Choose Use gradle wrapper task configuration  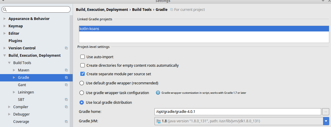[x=82, y=93]
